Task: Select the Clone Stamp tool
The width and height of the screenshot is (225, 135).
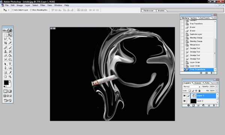Action: tap(6, 51)
